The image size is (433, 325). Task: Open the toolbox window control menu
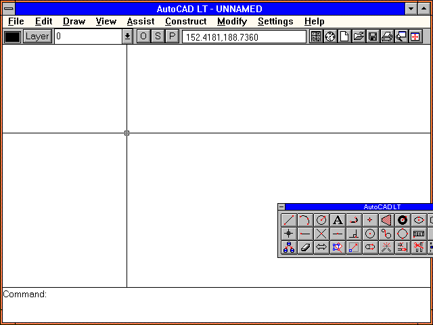click(x=281, y=207)
